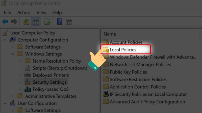Click the Back arrow toolbar icon
The height and width of the screenshot is (113, 202).
5,22
